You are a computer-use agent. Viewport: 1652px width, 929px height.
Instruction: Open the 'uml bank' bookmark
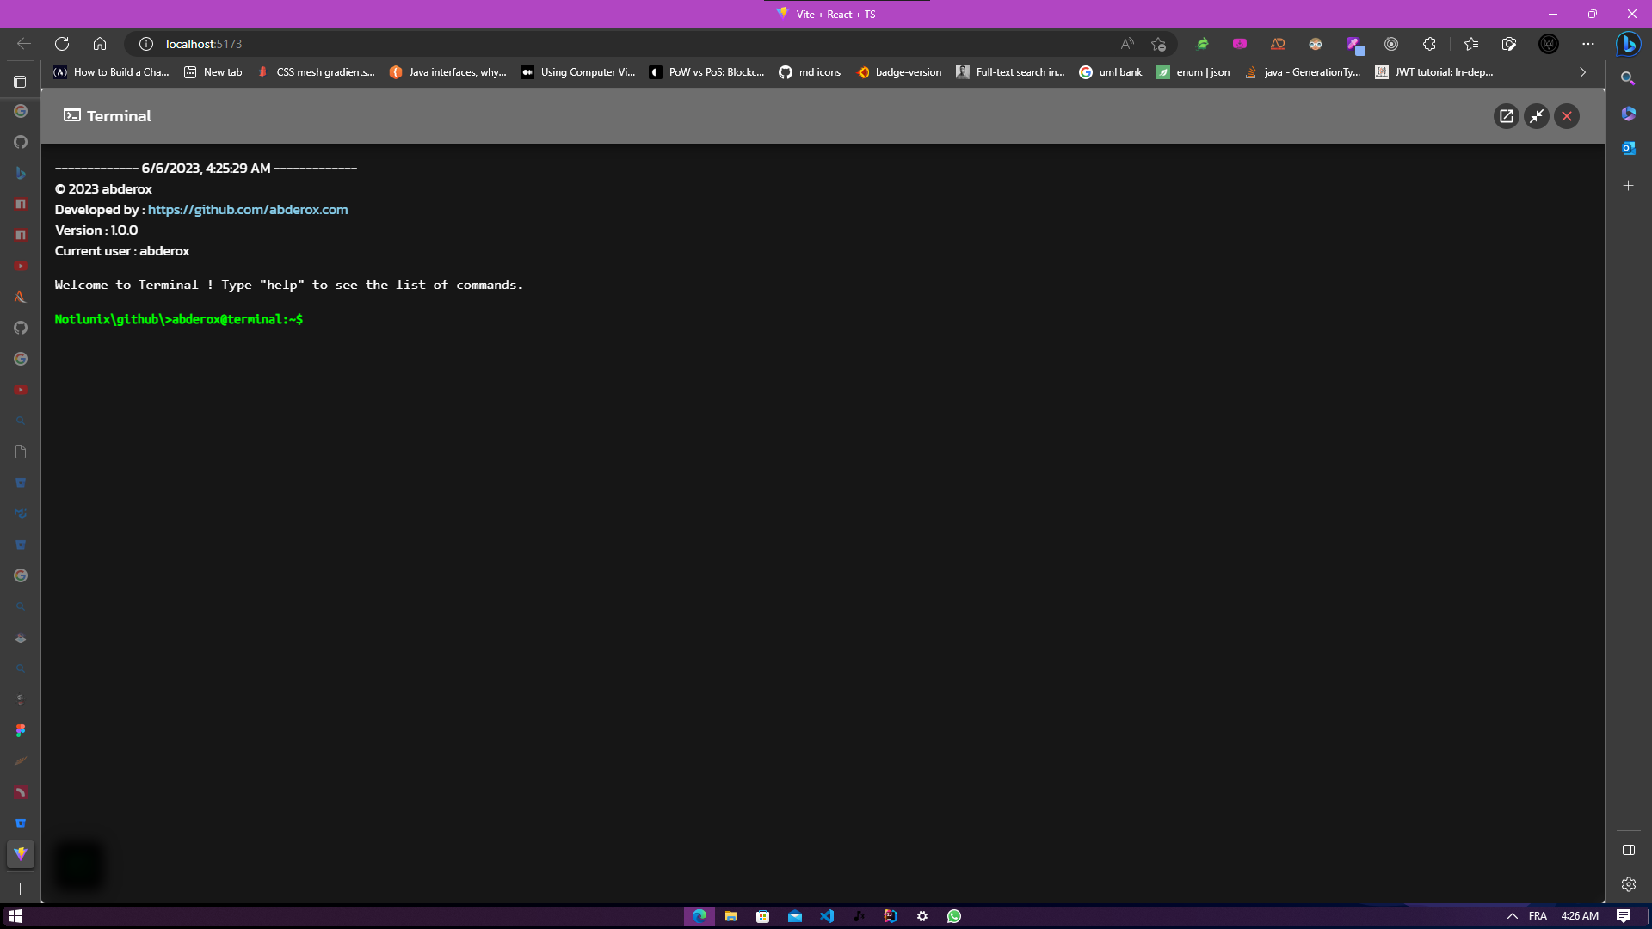(x=1110, y=72)
